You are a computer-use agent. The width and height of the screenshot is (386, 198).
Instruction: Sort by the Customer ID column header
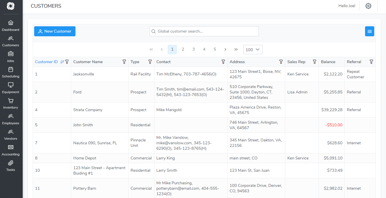point(46,62)
